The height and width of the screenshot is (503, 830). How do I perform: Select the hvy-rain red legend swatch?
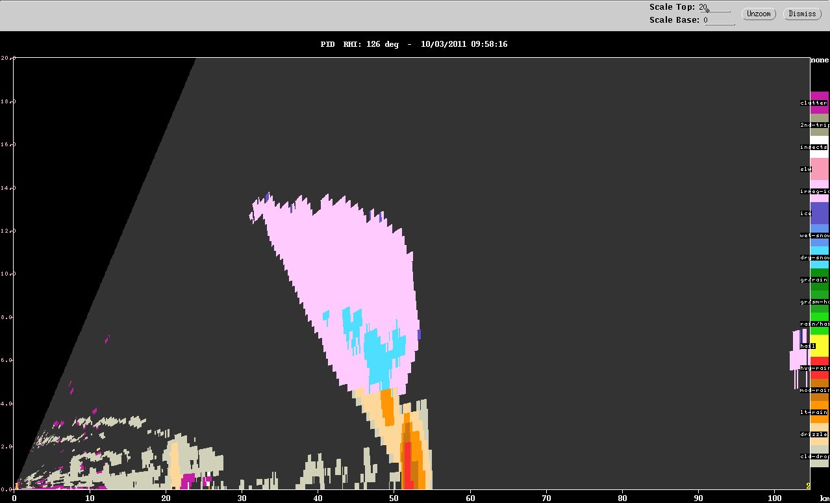tap(820, 368)
